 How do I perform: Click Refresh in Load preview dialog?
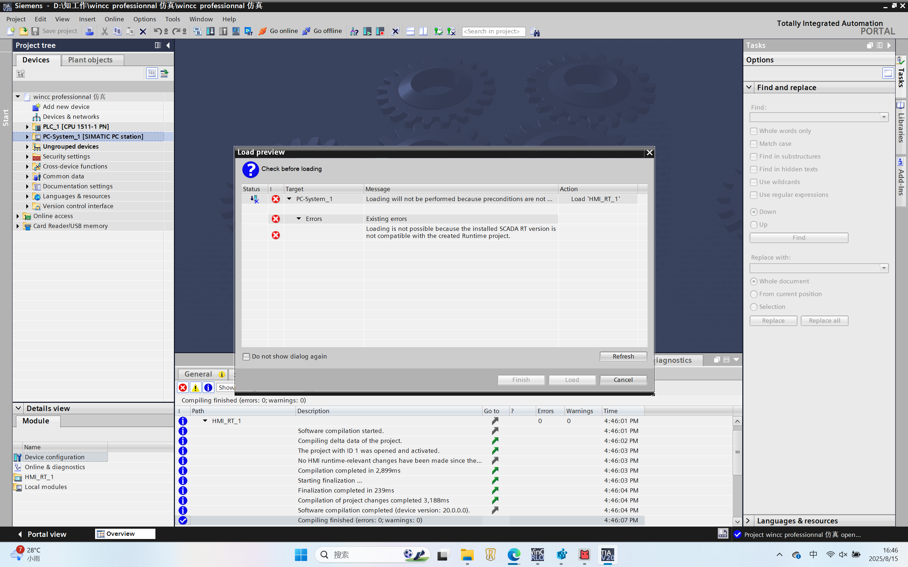(623, 356)
